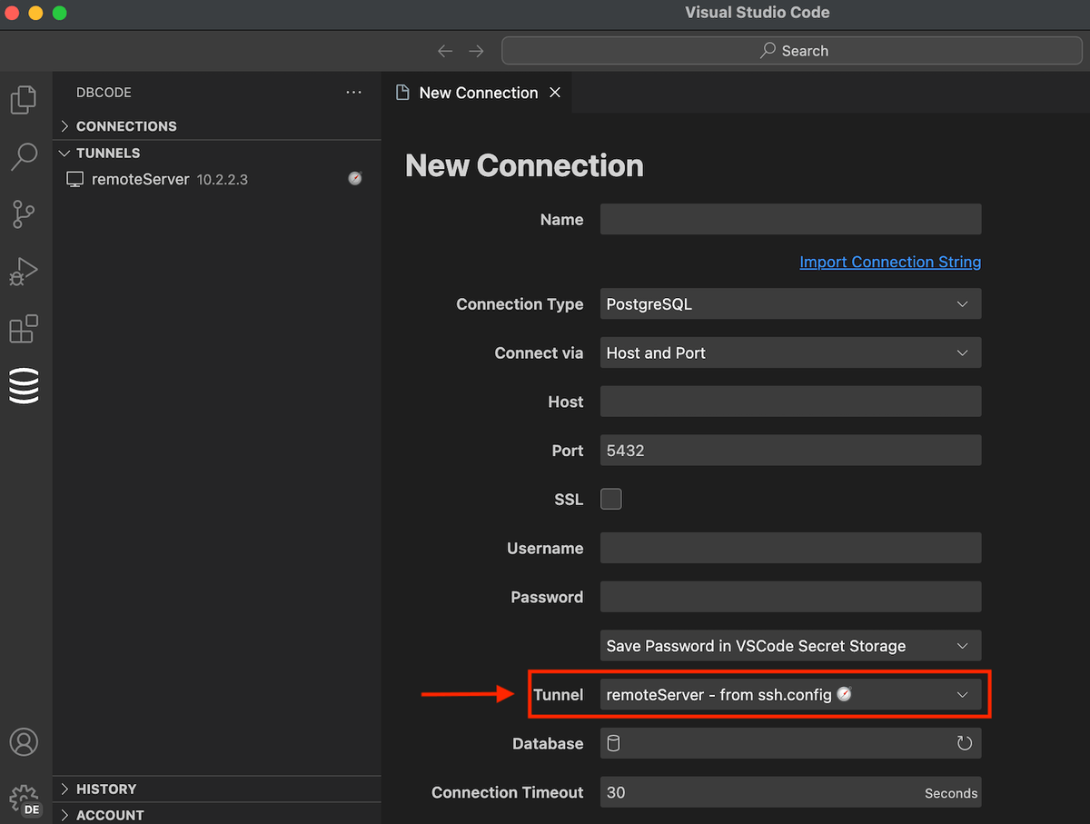1090x824 pixels.
Task: Open the Source Control view
Action: pyautogui.click(x=24, y=214)
